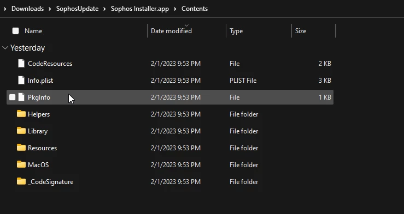
Task: Go to Downloads in breadcrumb
Action: [x=27, y=9]
